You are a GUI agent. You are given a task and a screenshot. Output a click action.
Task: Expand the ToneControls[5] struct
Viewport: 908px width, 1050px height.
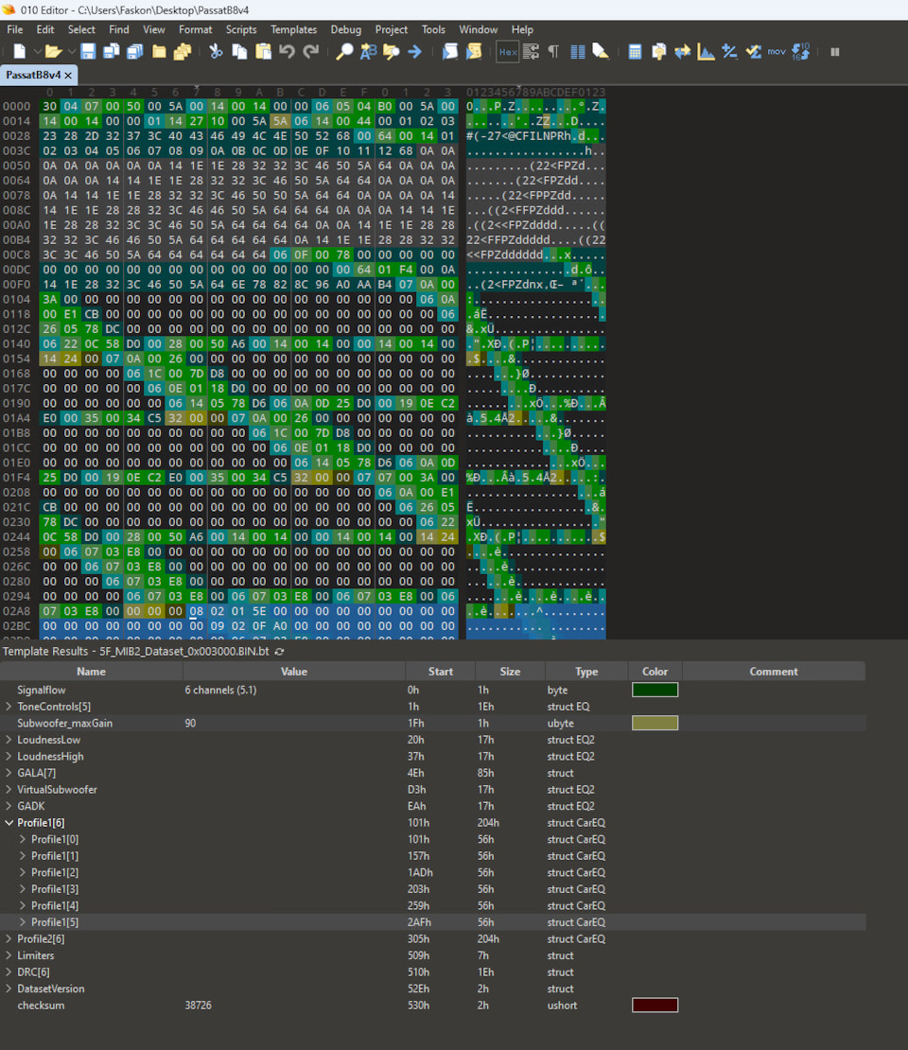tap(9, 707)
